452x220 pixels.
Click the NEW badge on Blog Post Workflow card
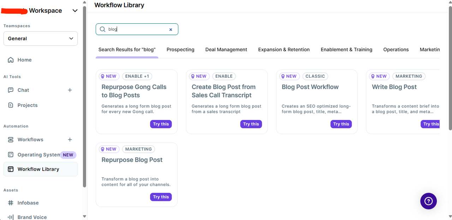click(x=289, y=76)
